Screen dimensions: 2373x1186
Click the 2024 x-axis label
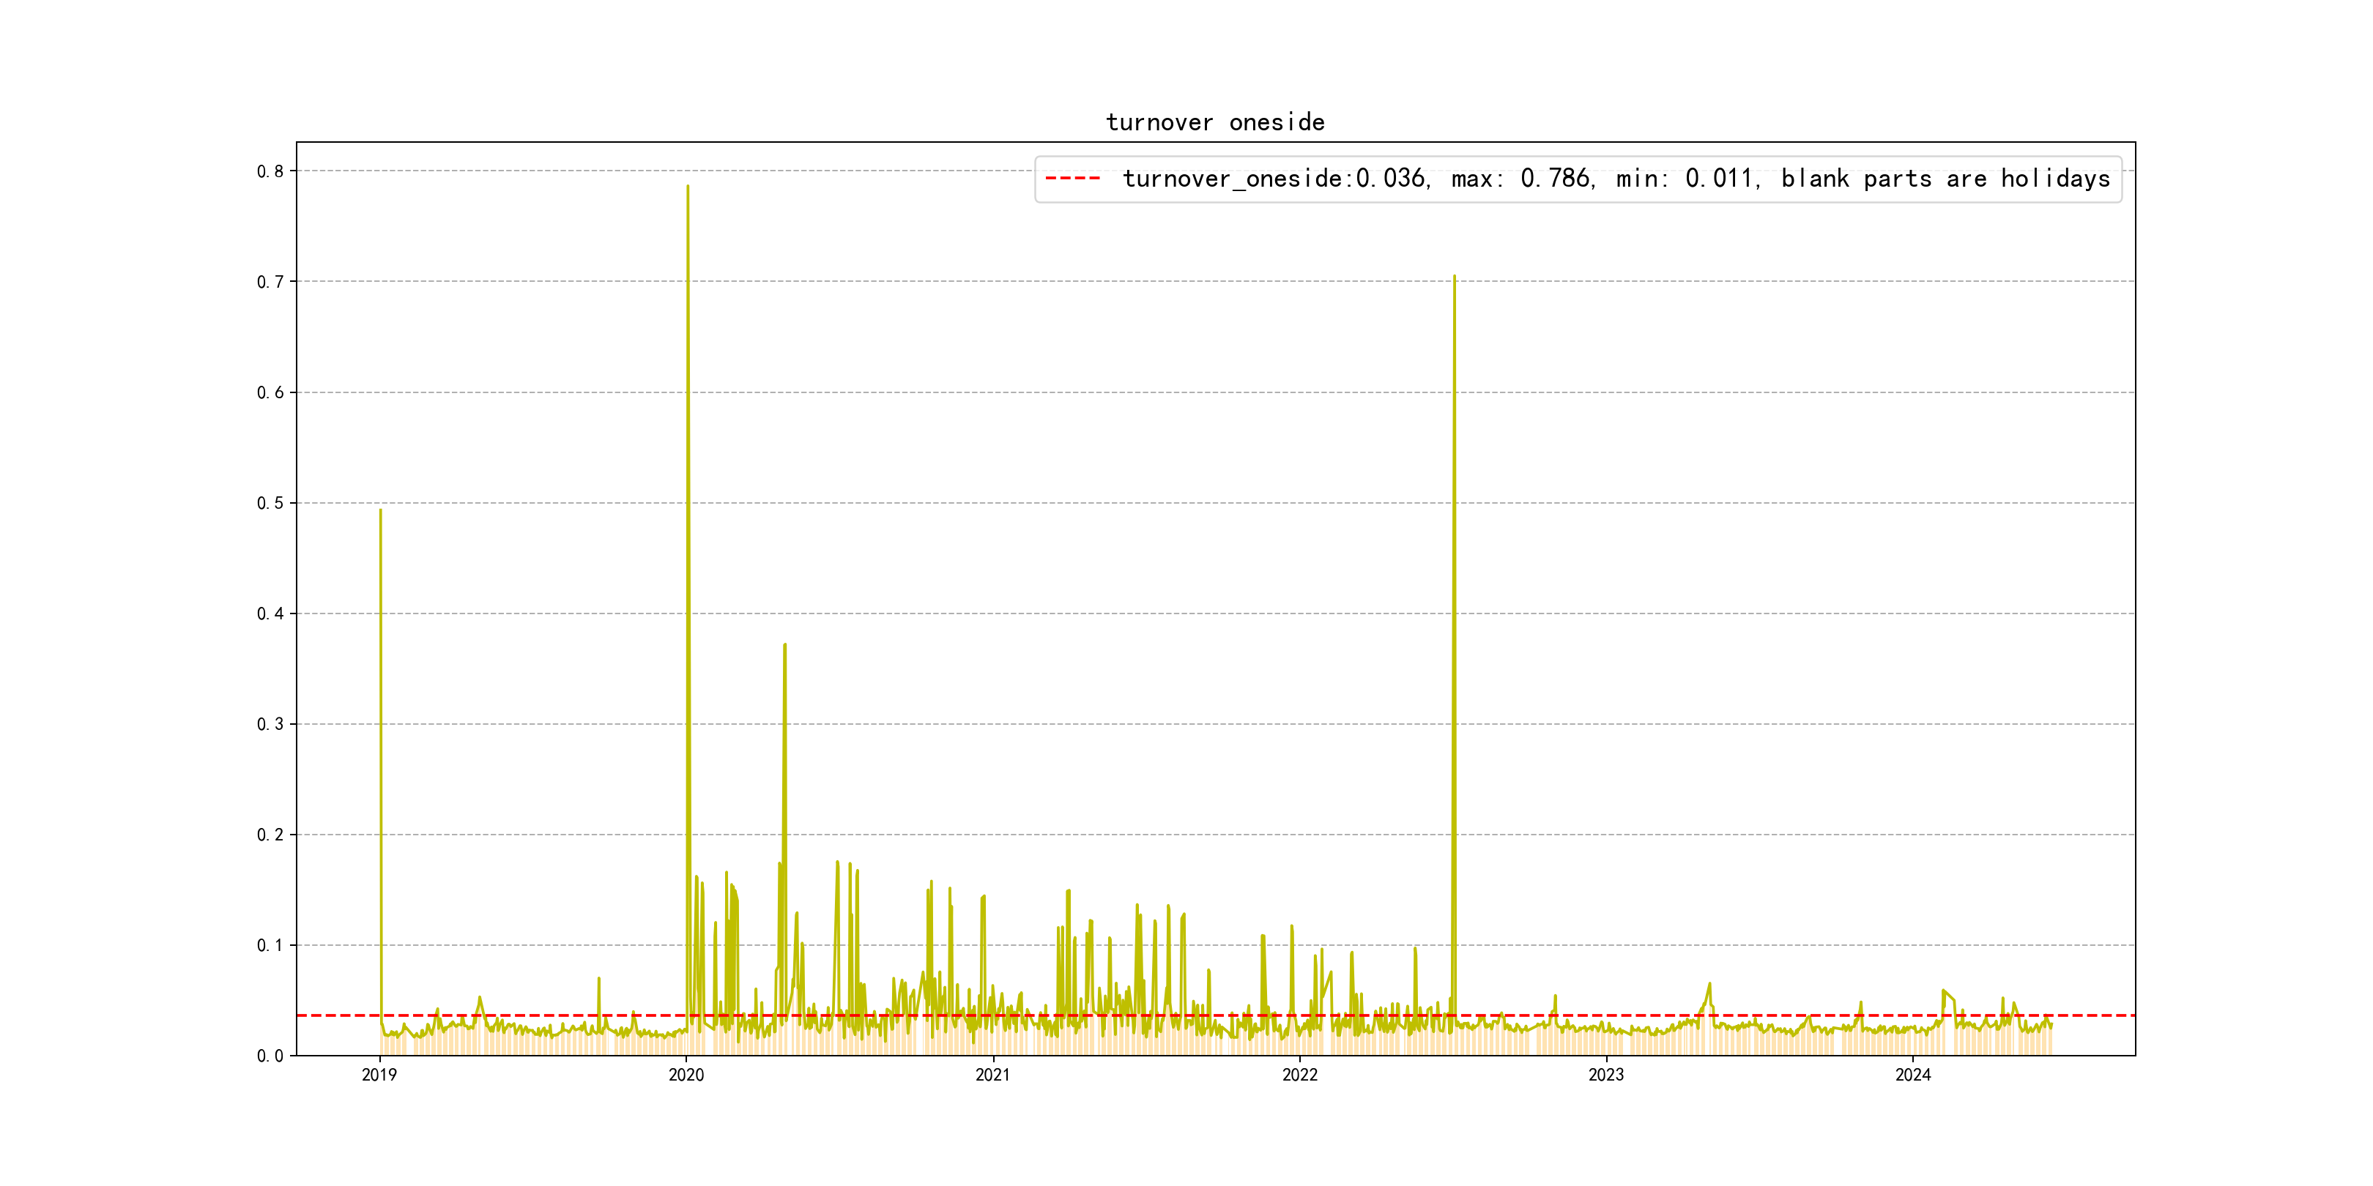pyautogui.click(x=1912, y=1075)
